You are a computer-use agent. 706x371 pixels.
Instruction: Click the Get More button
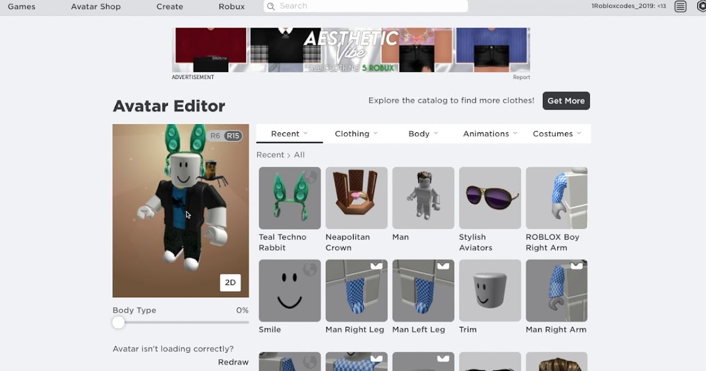(566, 101)
